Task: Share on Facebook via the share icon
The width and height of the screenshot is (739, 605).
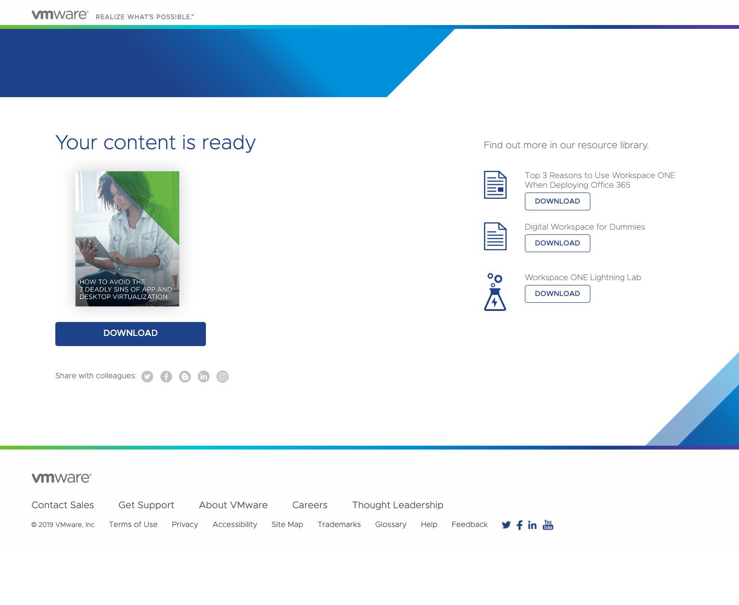Action: [166, 377]
